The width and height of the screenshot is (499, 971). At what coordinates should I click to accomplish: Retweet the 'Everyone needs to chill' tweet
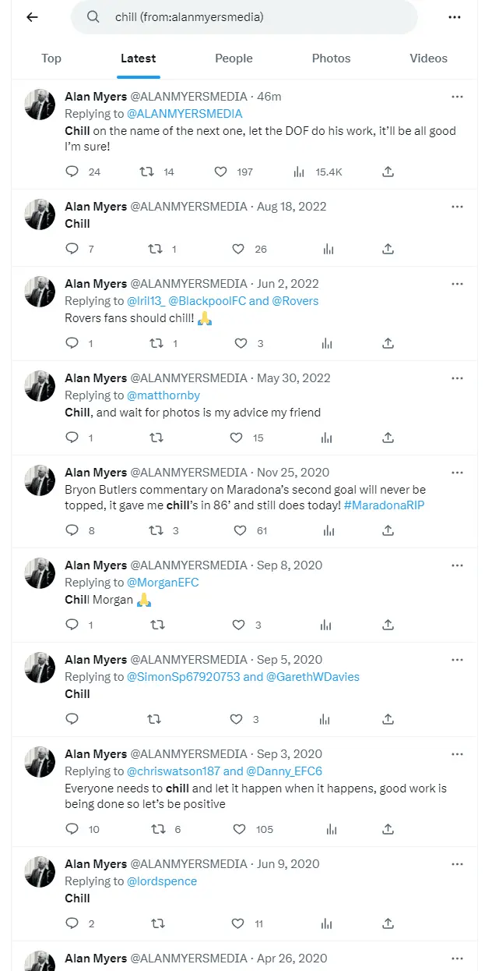click(156, 829)
